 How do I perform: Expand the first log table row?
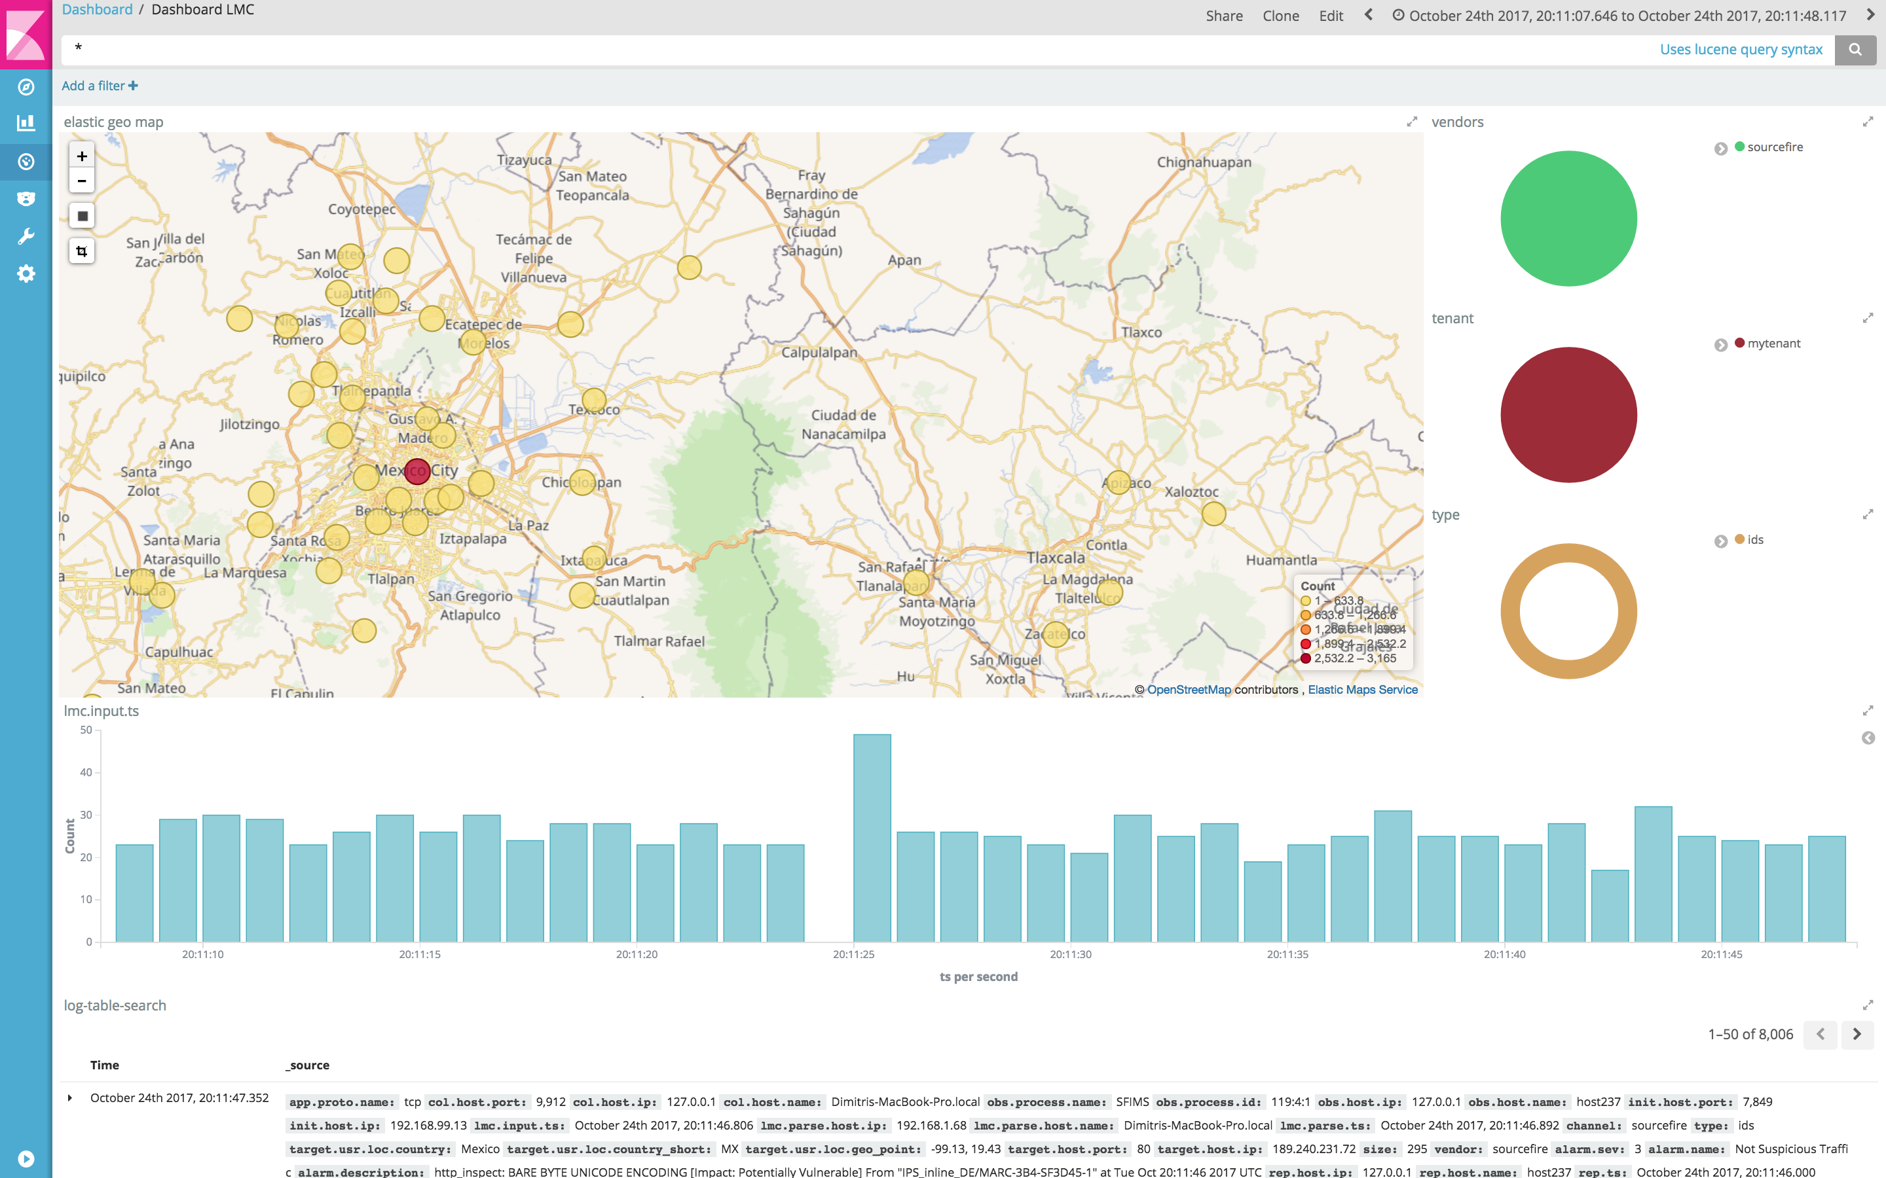click(70, 1099)
